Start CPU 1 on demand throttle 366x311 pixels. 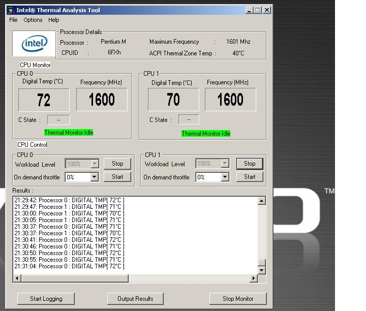point(250,177)
